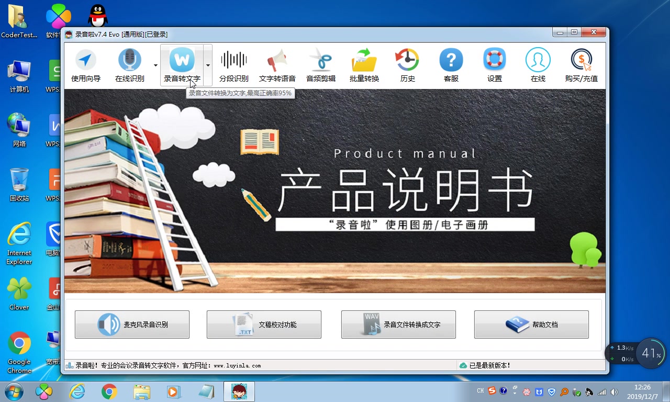Open the Internet Explorer desktop icon
This screenshot has width=670, height=402.
click(19, 243)
